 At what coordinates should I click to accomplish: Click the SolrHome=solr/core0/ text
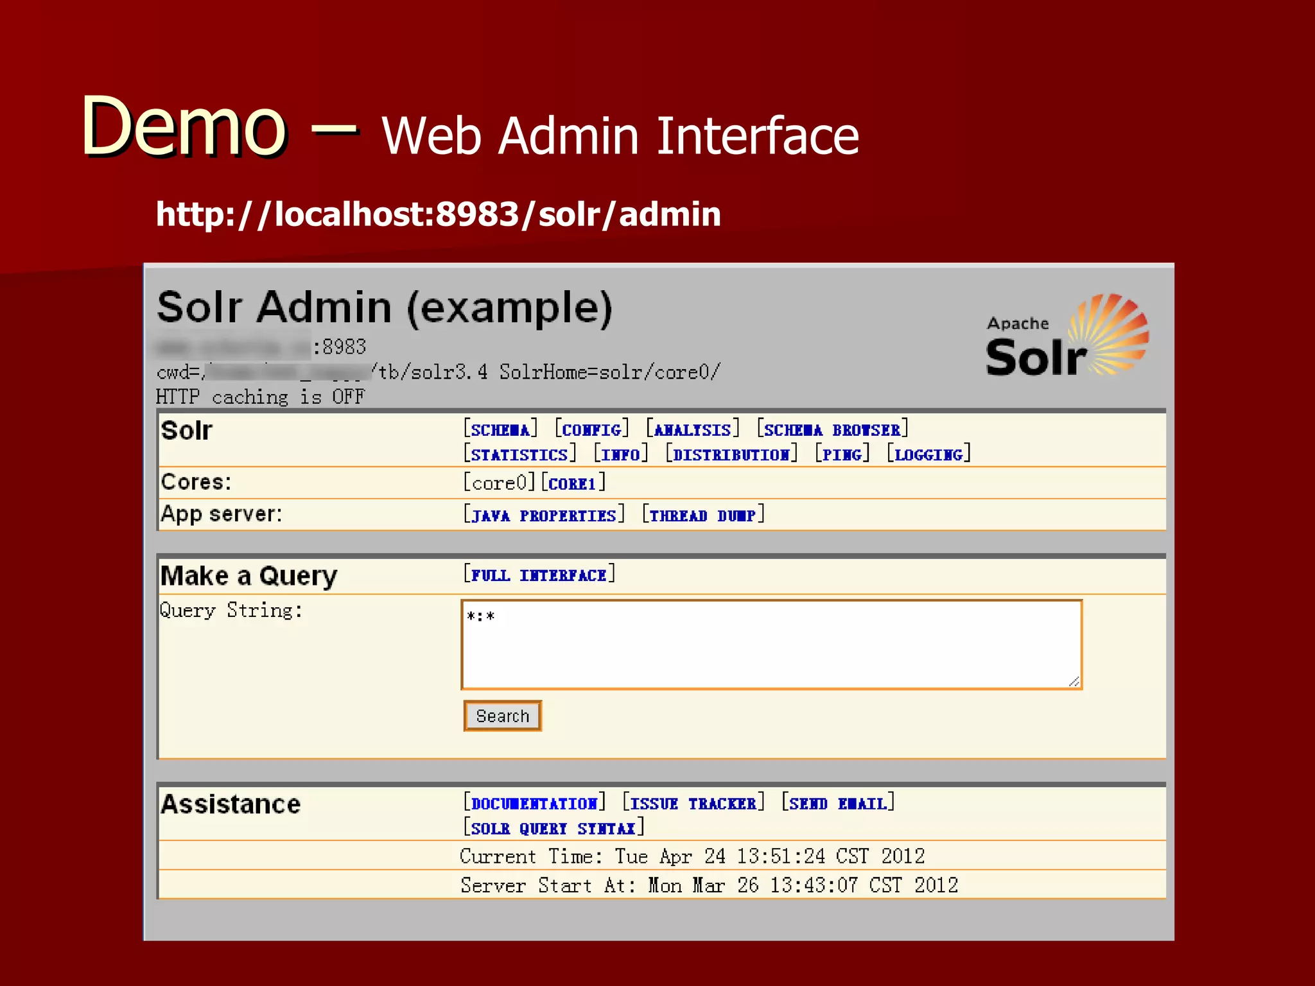point(610,372)
